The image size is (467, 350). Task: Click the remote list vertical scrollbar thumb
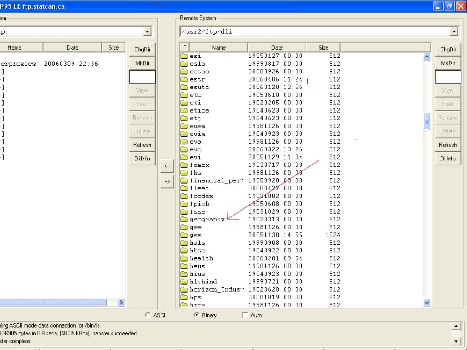(427, 121)
